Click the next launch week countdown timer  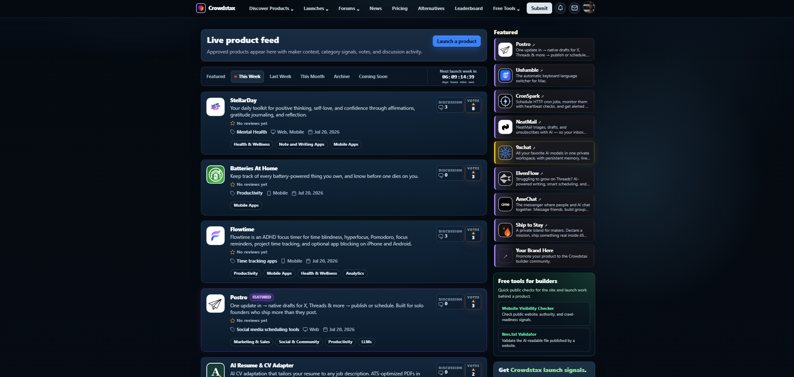(458, 76)
